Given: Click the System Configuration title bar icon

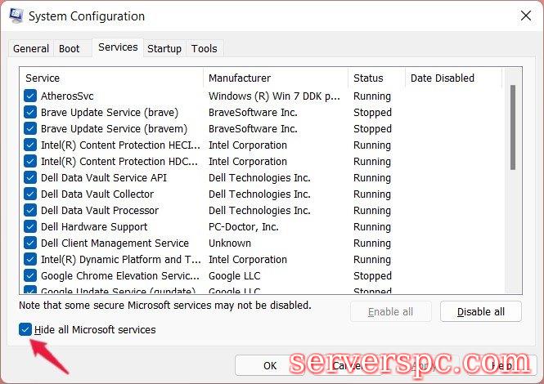Looking at the screenshot, I should (16, 16).
